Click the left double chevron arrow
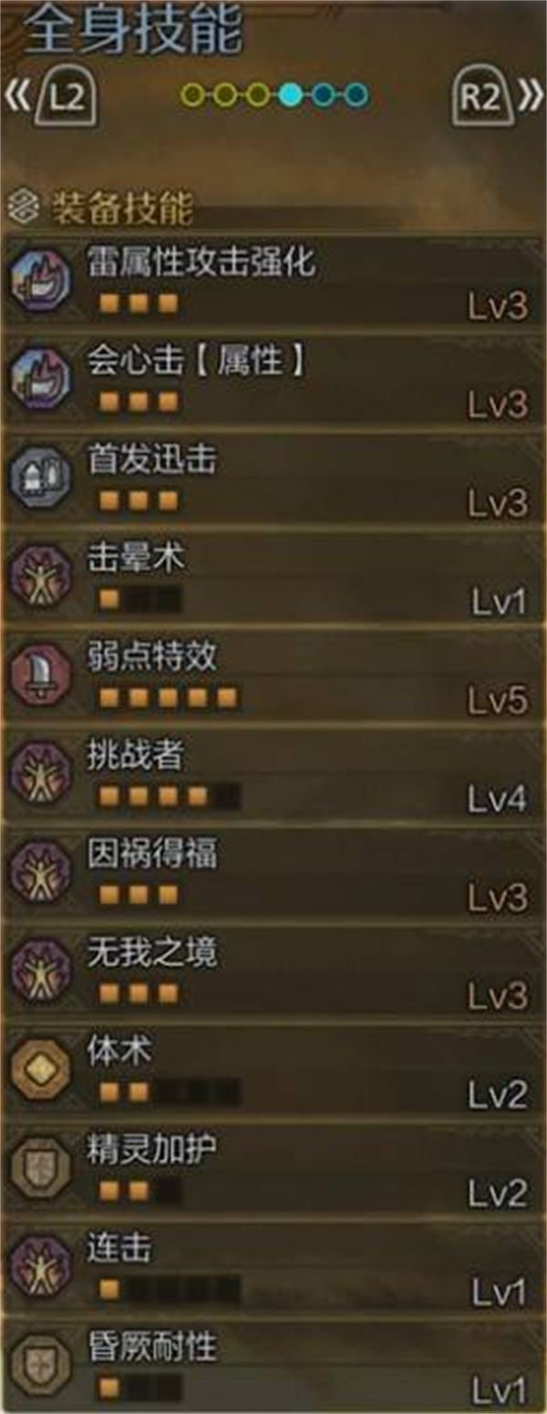 click(18, 97)
